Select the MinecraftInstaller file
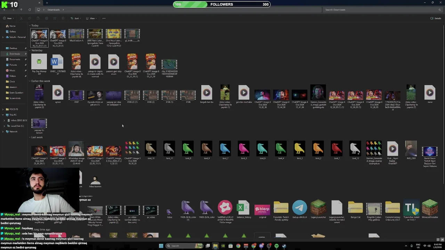 (x=430, y=209)
